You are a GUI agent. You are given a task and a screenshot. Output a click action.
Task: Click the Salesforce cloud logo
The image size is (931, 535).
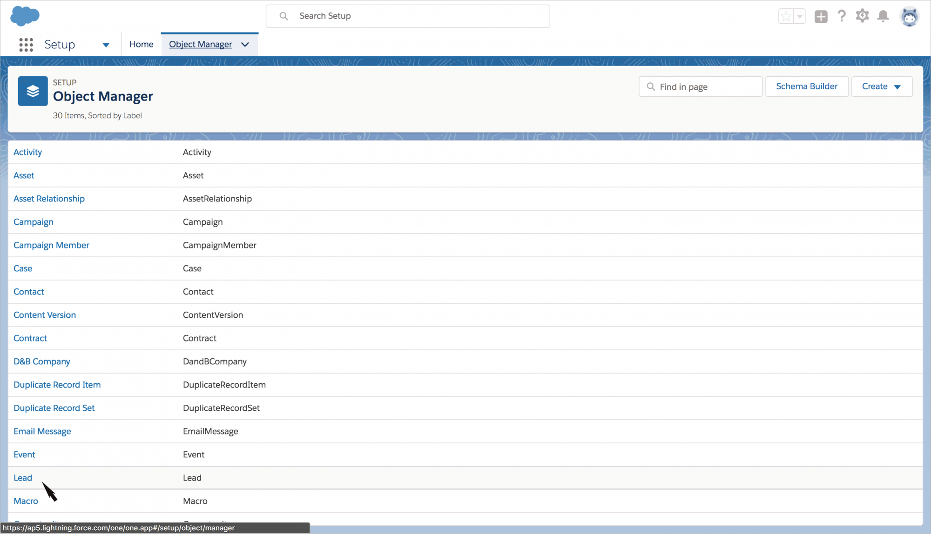25,16
